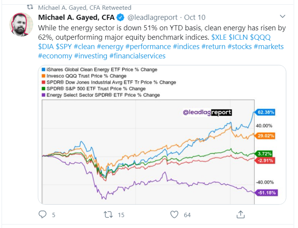
Task: Open the $XLE cashtag link
Action: [x=219, y=37]
